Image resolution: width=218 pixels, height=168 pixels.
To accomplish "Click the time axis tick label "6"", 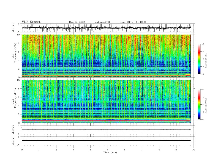I will coord(125,150).
